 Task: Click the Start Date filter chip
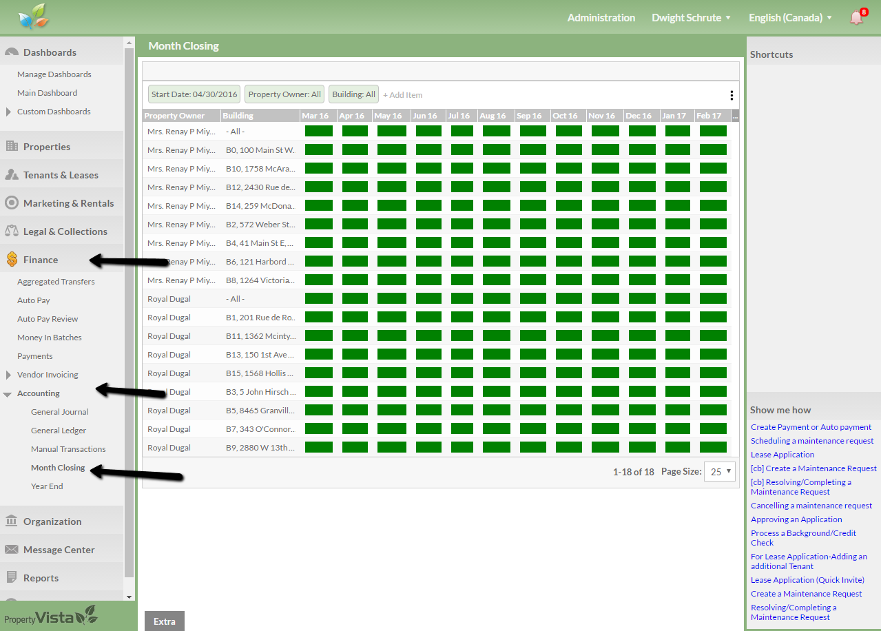click(194, 94)
